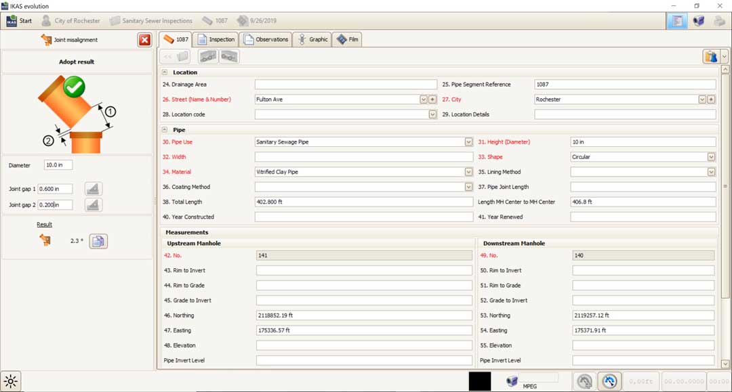The width and height of the screenshot is (732, 392).
Task: Open the Shape dropdown showing Circular
Action: [711, 157]
